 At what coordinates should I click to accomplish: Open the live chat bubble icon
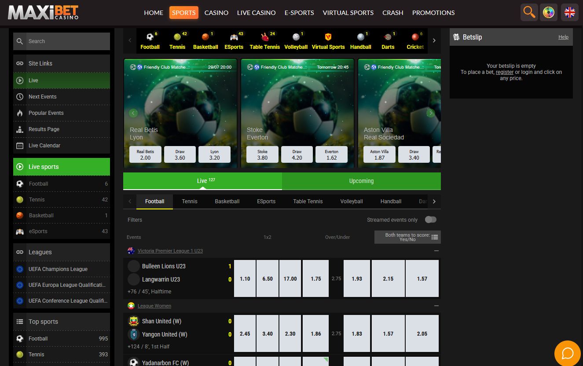(568, 353)
